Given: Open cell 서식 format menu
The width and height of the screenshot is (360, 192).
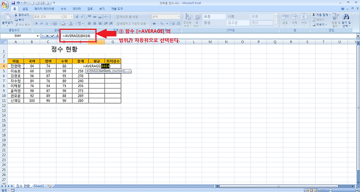Looking at the screenshot, I should pyautogui.click(x=304, y=19).
